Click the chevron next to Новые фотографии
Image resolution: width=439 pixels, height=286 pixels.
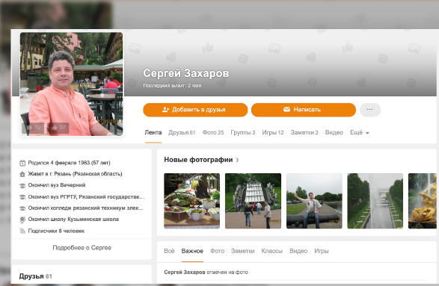(237, 160)
